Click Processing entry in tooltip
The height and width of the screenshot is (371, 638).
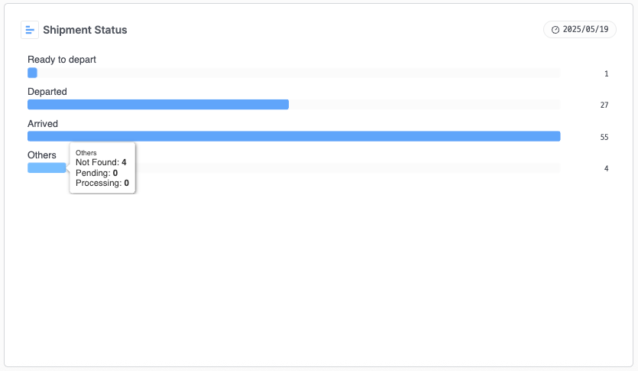(x=102, y=183)
